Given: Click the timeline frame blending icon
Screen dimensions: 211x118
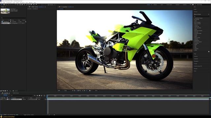Looking at the screenshot, I should pos(40,95).
